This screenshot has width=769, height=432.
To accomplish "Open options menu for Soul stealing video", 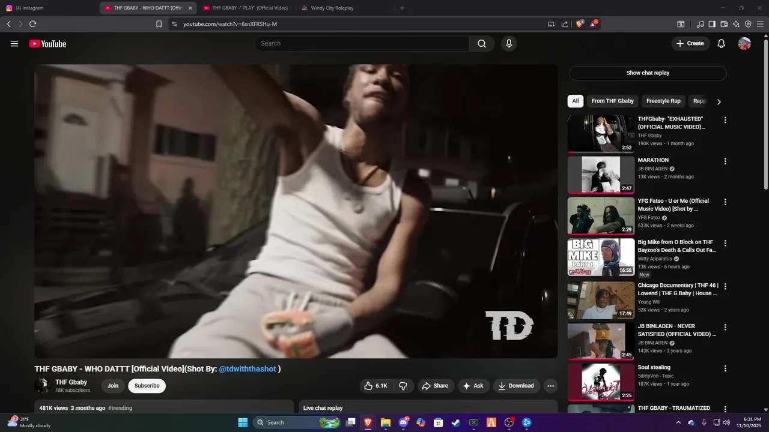I will (725, 368).
